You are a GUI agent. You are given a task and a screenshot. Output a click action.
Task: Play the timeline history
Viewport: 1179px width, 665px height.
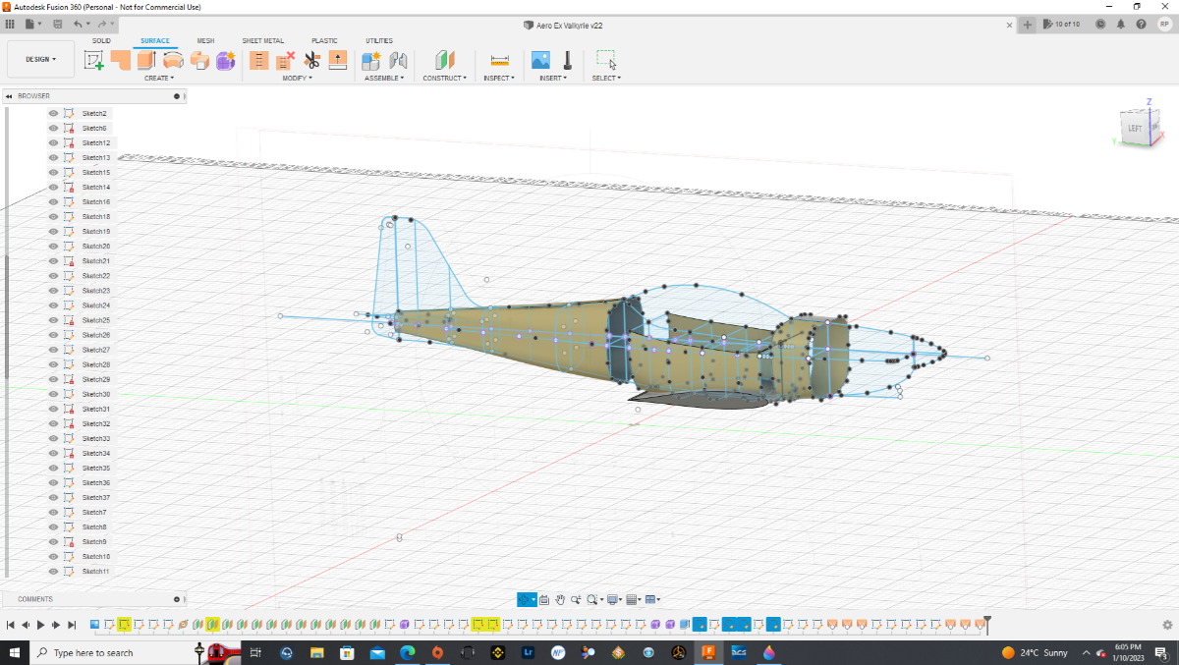click(x=40, y=625)
